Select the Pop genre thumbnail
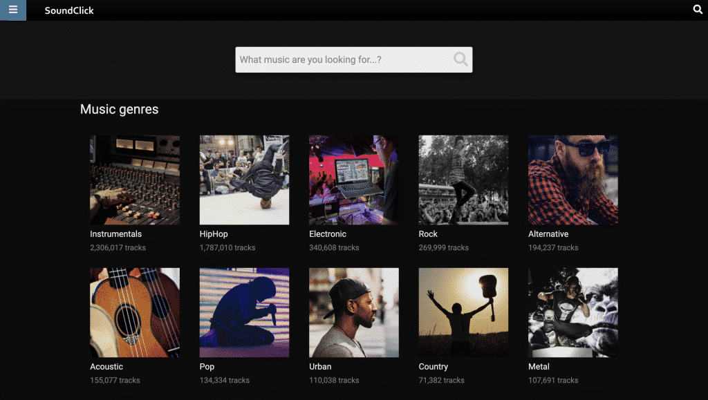The width and height of the screenshot is (708, 400). click(x=244, y=312)
